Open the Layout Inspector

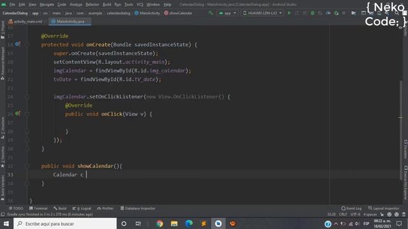(x=384, y=208)
